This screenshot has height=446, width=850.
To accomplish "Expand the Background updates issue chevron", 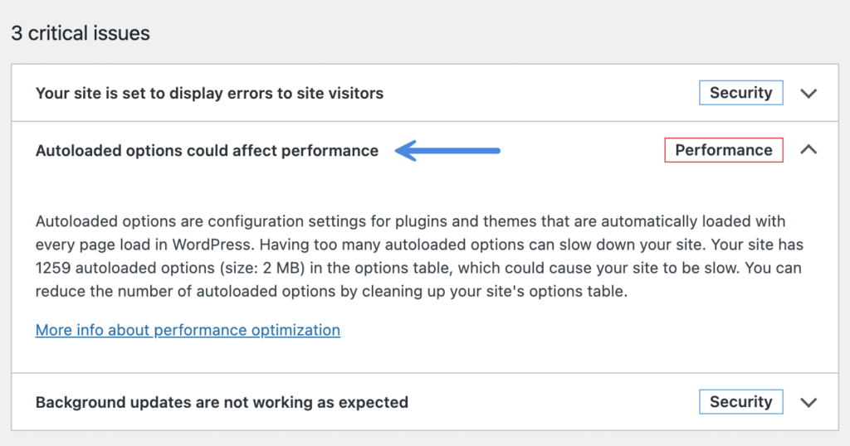I will point(808,403).
